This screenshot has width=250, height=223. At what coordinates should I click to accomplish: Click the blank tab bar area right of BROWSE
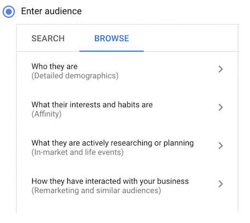pyautogui.click(x=190, y=38)
